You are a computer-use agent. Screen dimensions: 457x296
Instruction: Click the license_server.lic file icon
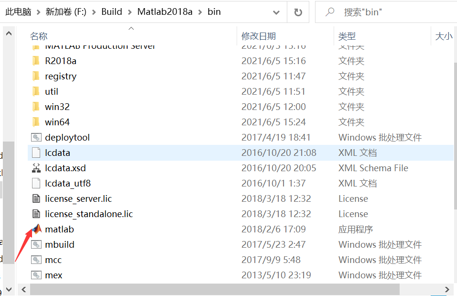tap(36, 198)
